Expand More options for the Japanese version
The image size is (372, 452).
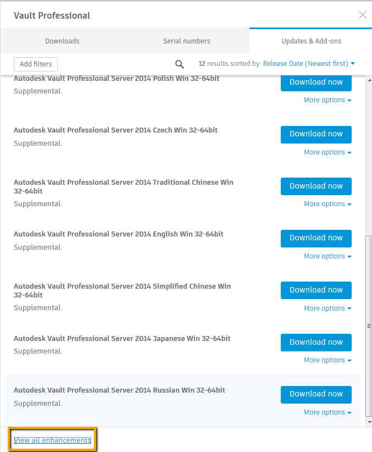coord(327,360)
